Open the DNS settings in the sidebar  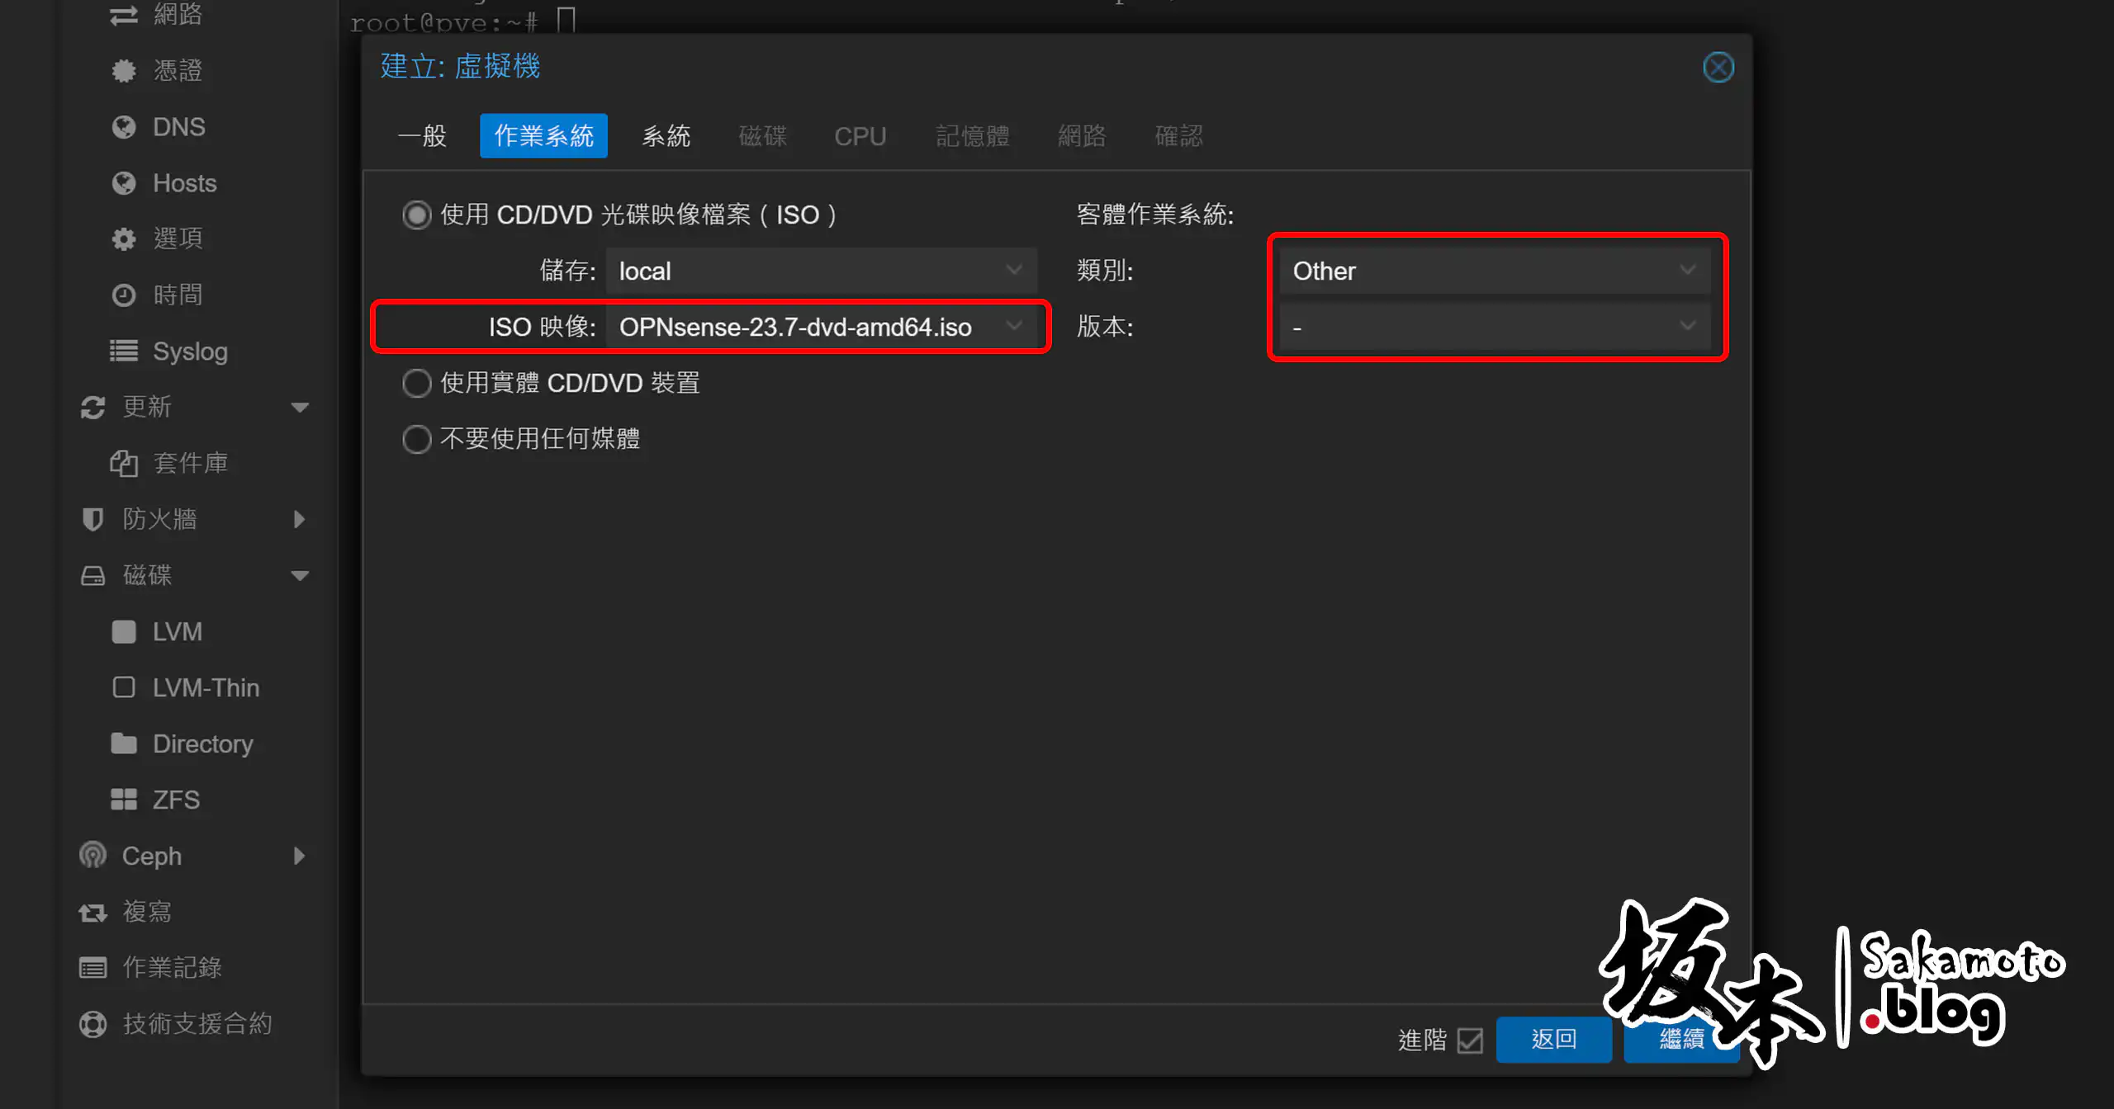178,126
